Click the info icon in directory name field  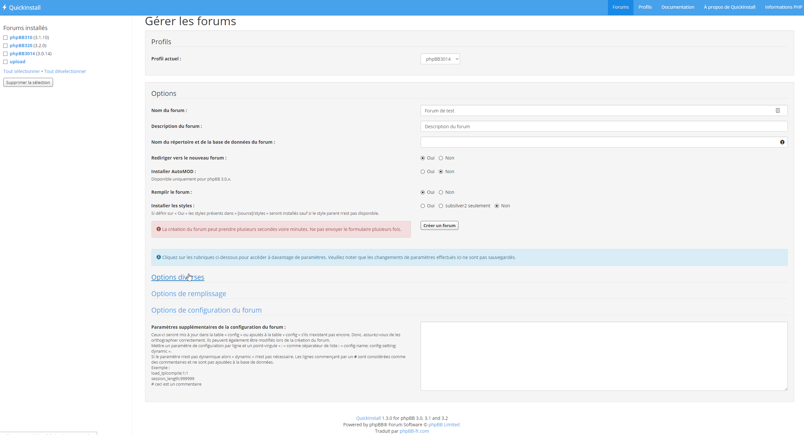point(782,142)
